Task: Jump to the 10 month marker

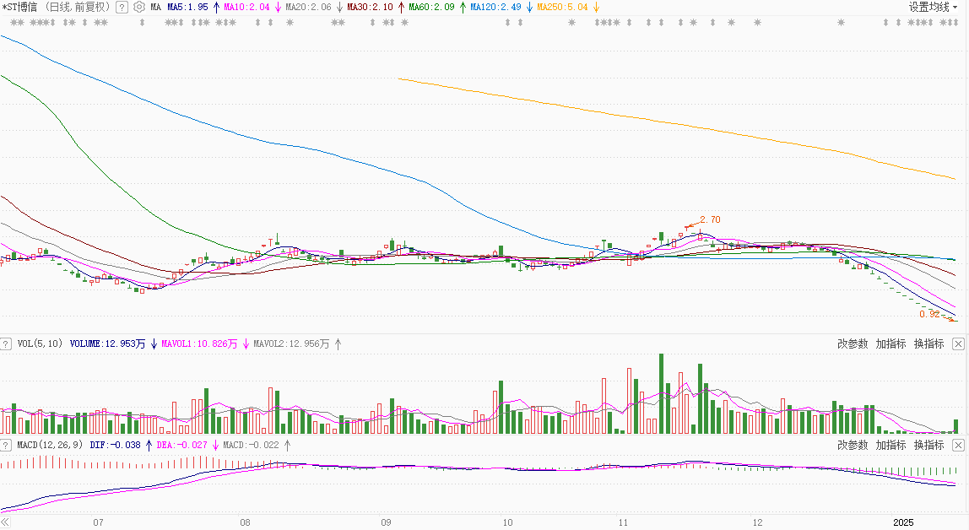Action: pos(507,522)
